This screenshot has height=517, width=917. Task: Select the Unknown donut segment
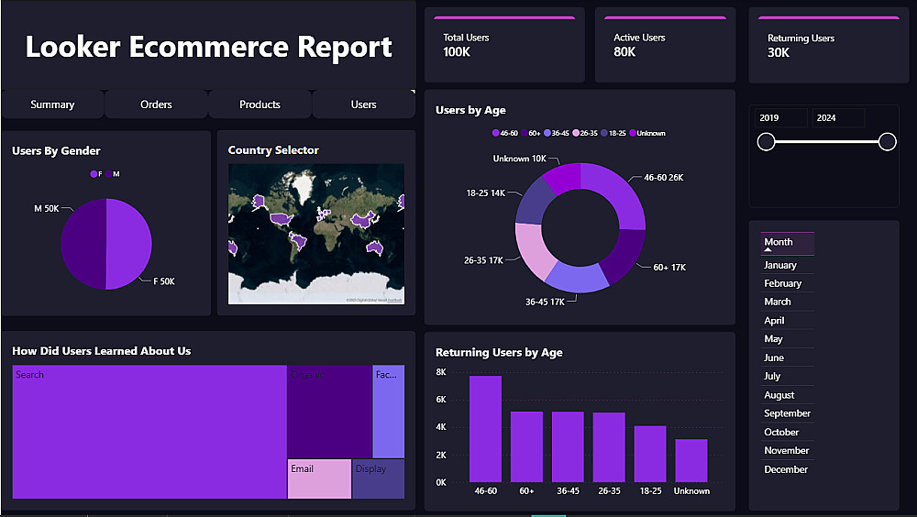pos(563,178)
